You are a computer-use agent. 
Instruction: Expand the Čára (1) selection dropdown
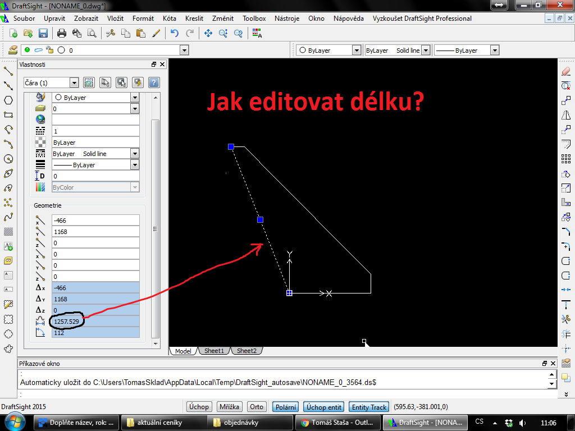[x=74, y=83]
